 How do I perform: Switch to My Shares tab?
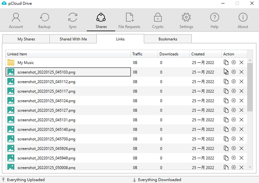coord(26,39)
